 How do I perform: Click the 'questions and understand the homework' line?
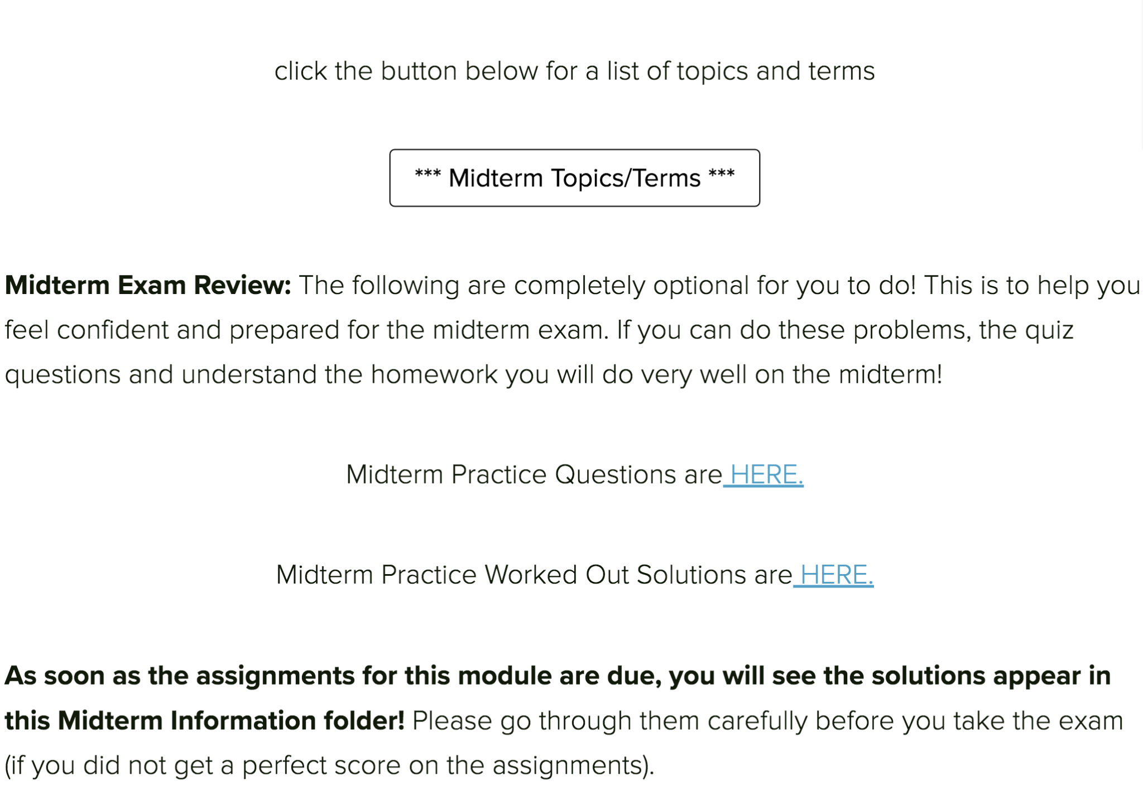pos(473,374)
